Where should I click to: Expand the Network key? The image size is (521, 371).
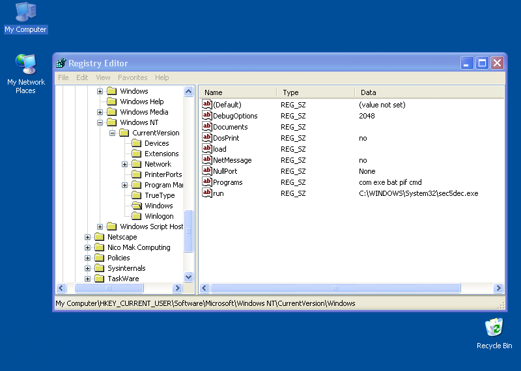coord(124,164)
